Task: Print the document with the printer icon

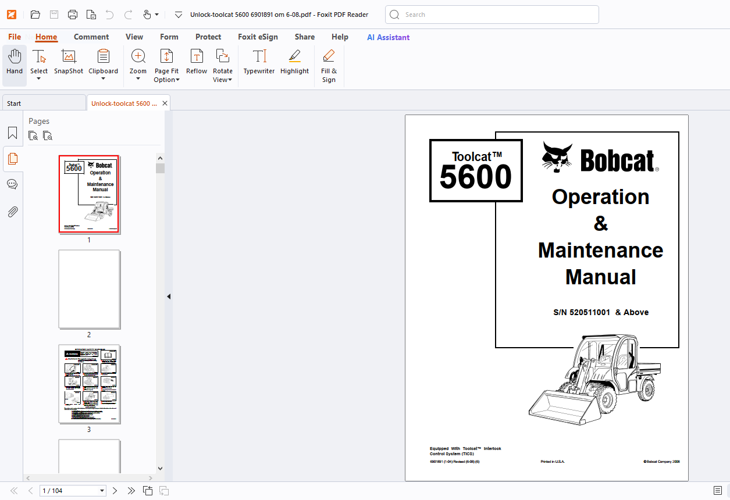Action: click(x=73, y=15)
